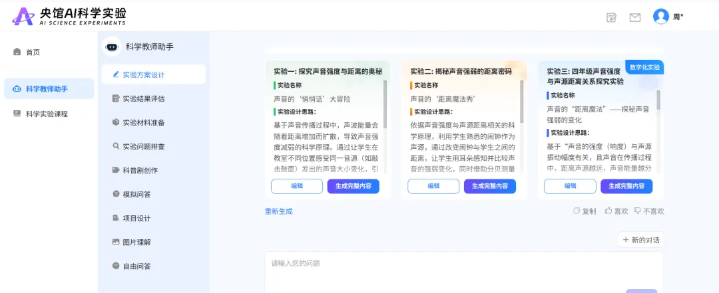Screen dimensions: 719x293
Task: Click the magnifier icon of 实验问题排查
Action: click(x=116, y=146)
